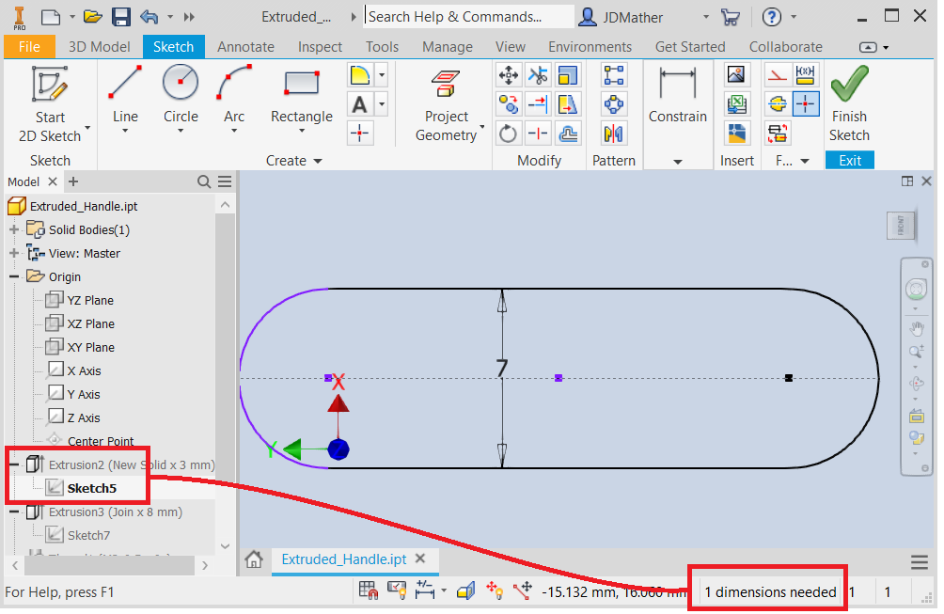
Task: Toggle Relax Mode icon in status bar
Action: 523,590
